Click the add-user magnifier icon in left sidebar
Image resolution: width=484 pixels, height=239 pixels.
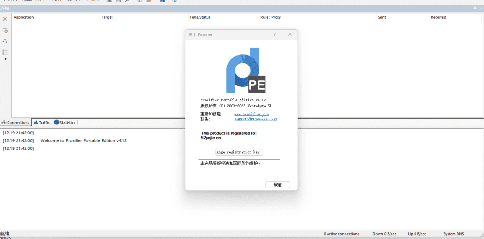point(5,41)
